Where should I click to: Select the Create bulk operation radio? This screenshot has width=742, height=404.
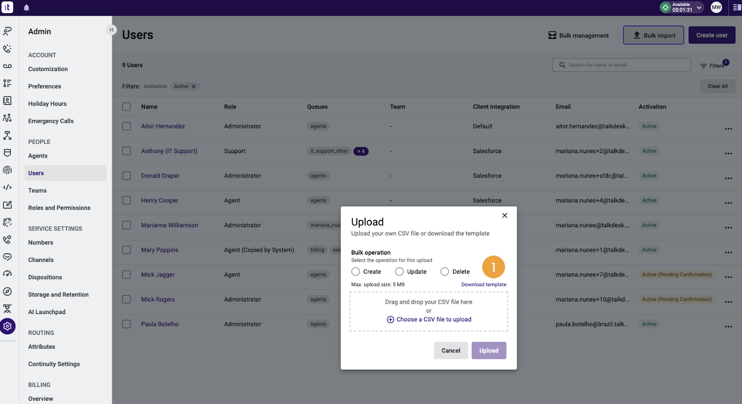pyautogui.click(x=355, y=271)
